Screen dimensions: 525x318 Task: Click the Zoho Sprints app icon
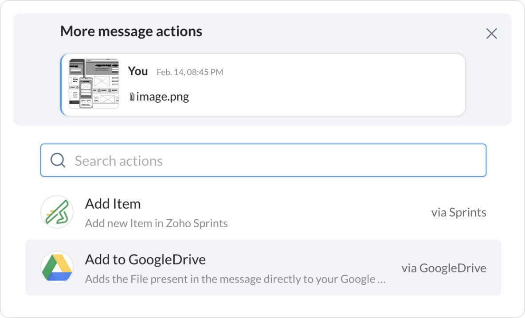57,212
